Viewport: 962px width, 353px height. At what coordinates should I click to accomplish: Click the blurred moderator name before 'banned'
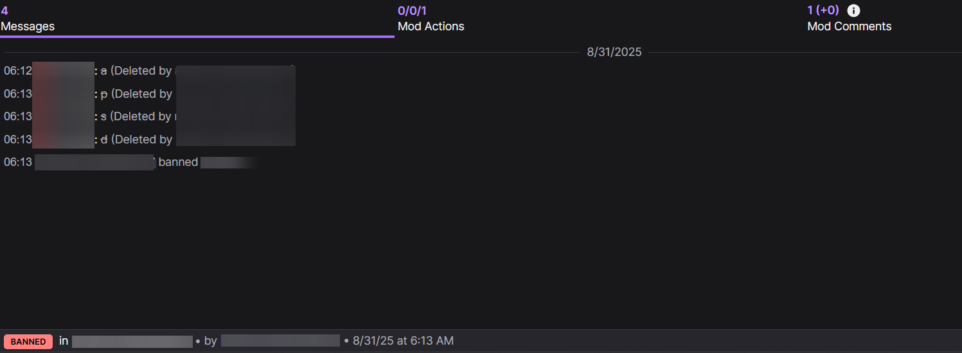95,162
